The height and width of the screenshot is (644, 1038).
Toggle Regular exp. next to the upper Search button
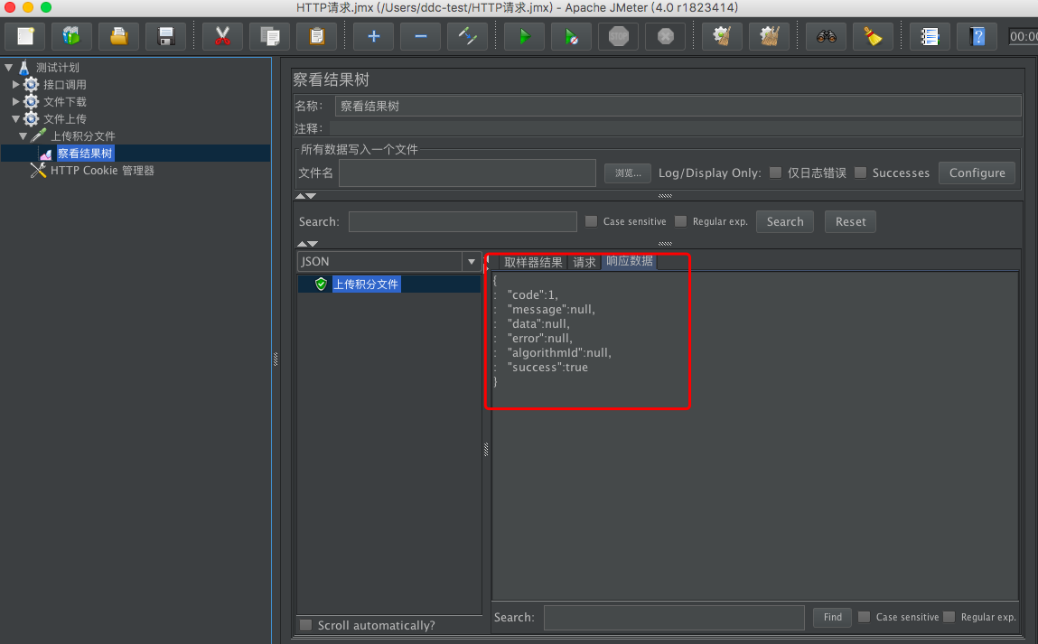[x=680, y=221]
